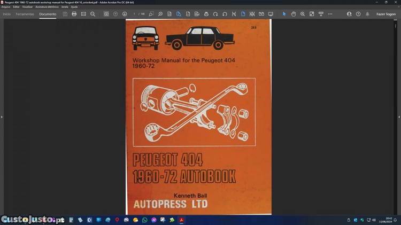Go to next page with down arrow
401x225 pixels.
[125, 14]
